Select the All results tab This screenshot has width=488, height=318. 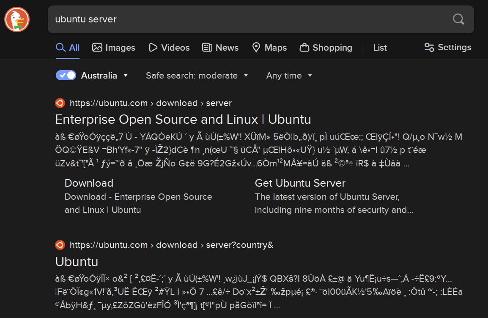(68, 48)
